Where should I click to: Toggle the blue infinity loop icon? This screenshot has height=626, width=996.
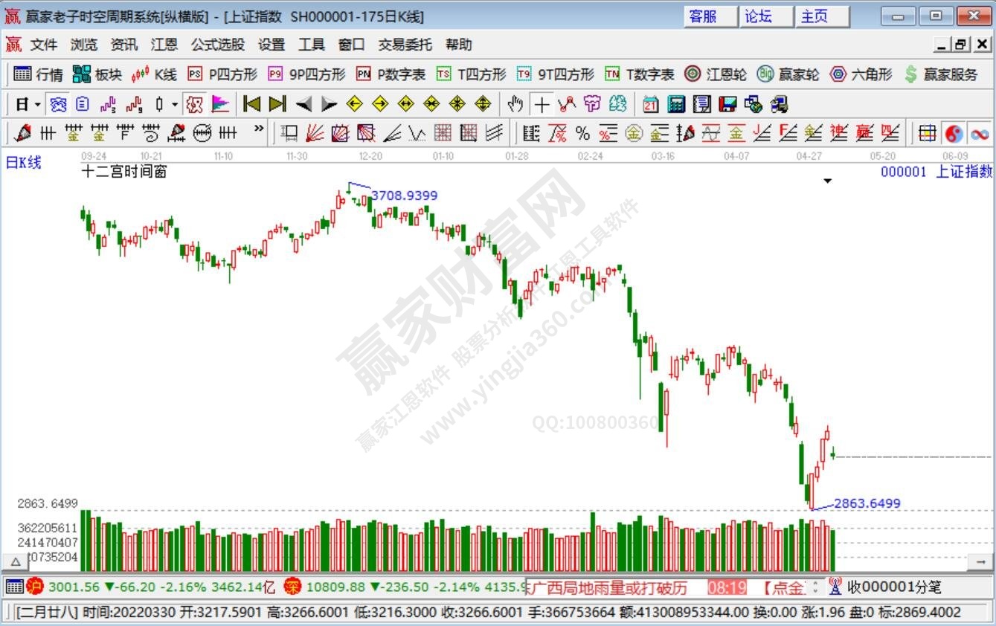click(x=980, y=134)
